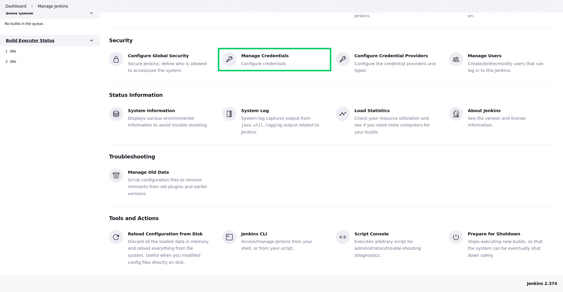Viewport: 563px width, 292px height.
Task: Select Prepare for Shutdown title
Action: click(x=494, y=234)
